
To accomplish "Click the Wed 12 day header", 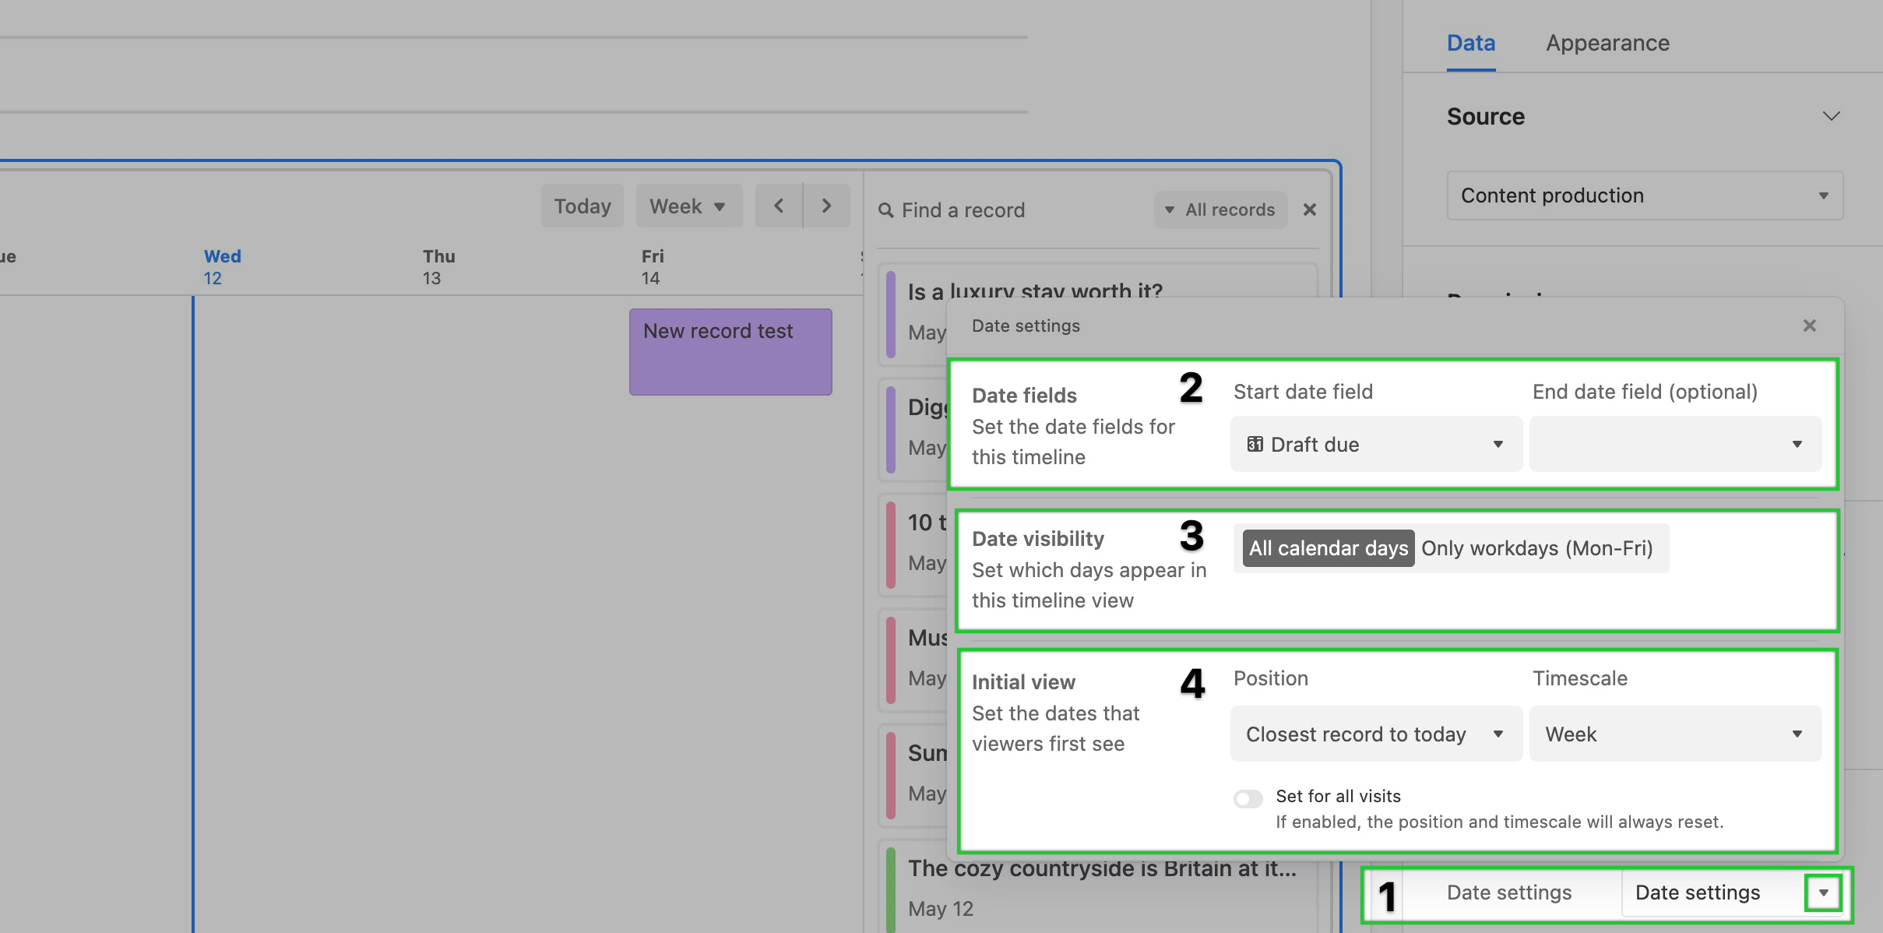I will point(222,267).
